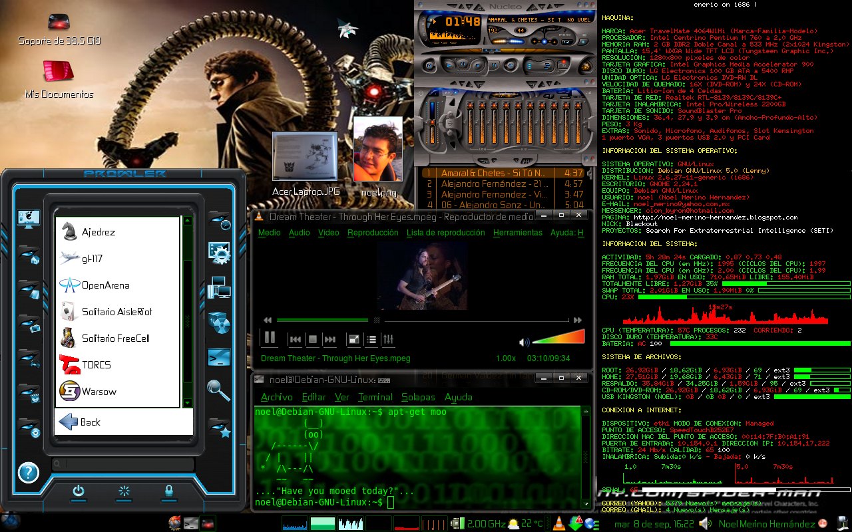The image size is (852, 532).
Task: Toggle the equalizer power button in Nucleo
Action: [421, 93]
